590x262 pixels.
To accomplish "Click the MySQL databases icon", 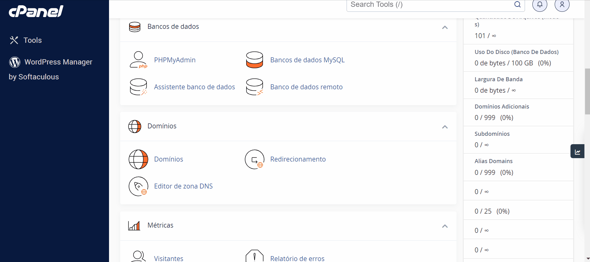I will point(255,60).
